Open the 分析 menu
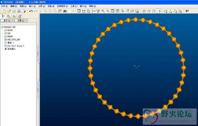This screenshot has width=198, height=126. (x=42, y=6)
